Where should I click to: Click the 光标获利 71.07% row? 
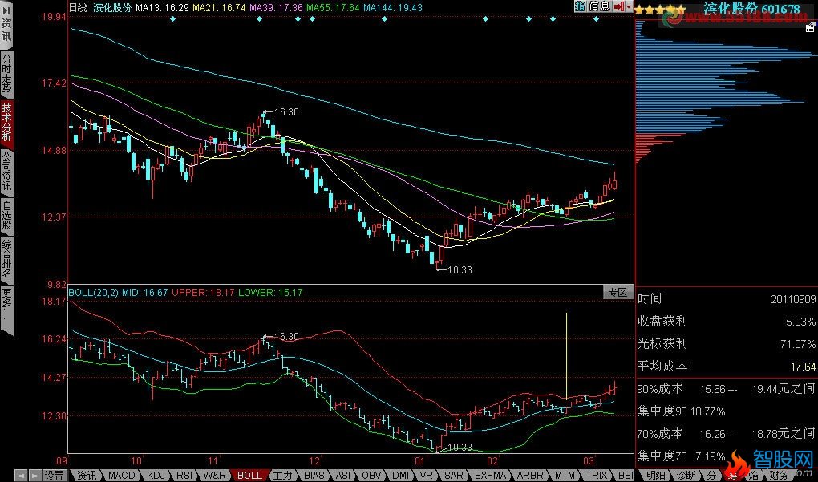click(727, 344)
